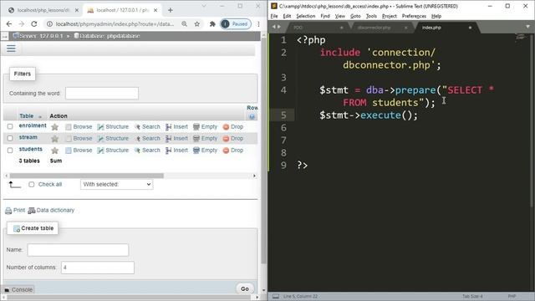The height and width of the screenshot is (301, 535).
Task: Sort by the Table column header
Action: pos(26,116)
